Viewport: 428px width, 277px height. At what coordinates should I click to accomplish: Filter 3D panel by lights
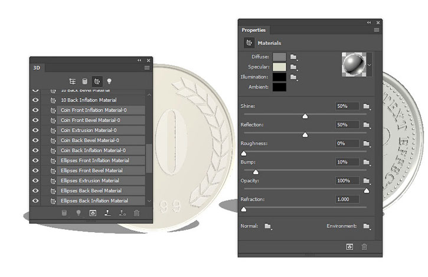[x=109, y=81]
